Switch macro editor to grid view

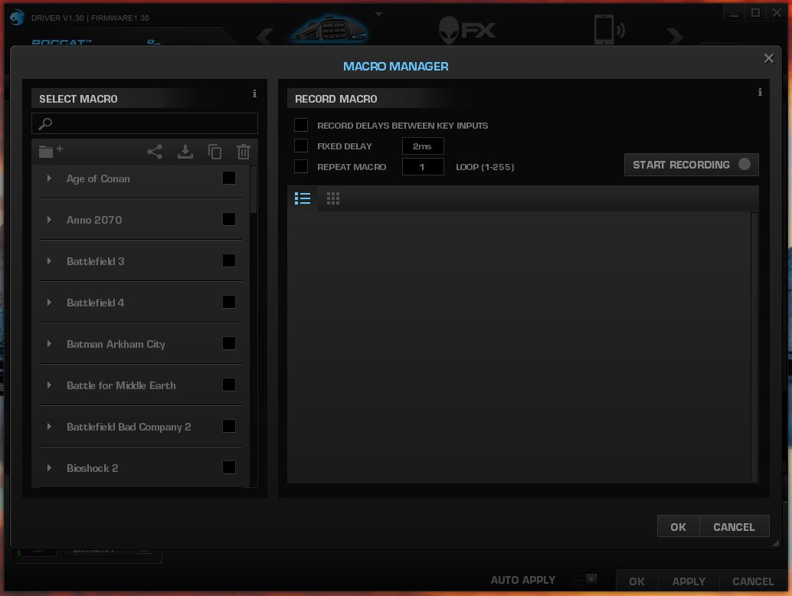(332, 198)
